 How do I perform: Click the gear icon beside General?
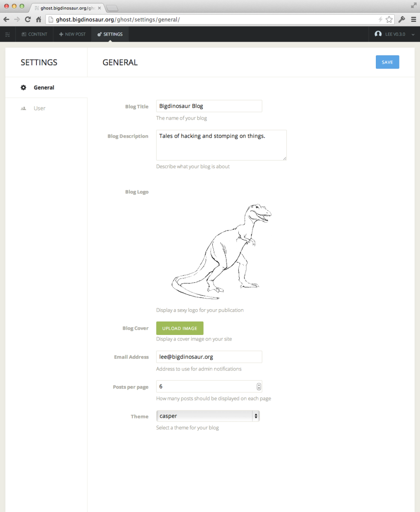[x=24, y=87]
